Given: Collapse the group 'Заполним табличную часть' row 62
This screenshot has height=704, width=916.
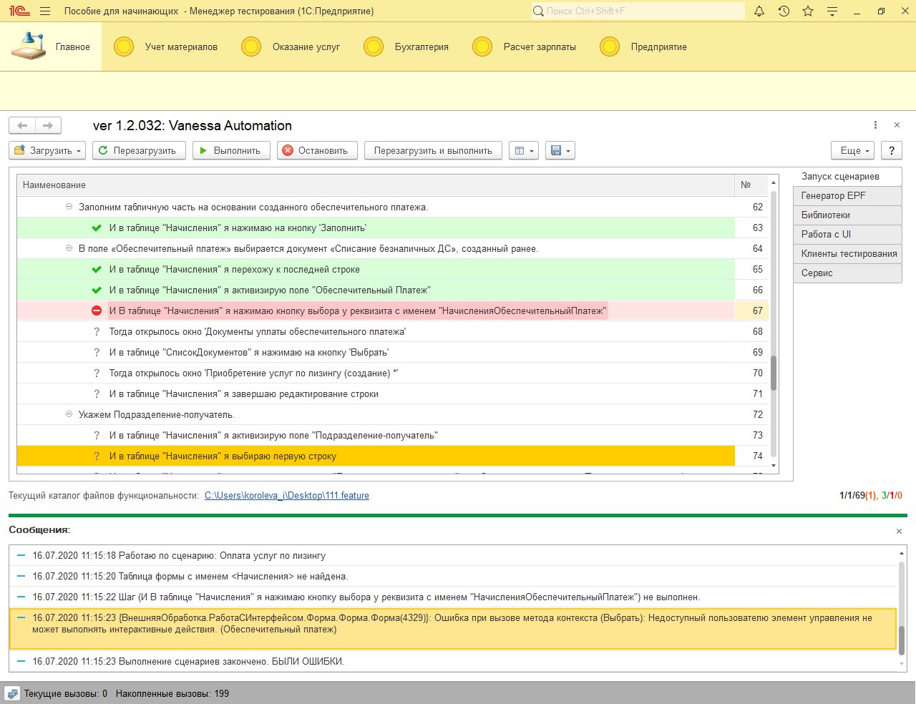Looking at the screenshot, I should click(69, 207).
